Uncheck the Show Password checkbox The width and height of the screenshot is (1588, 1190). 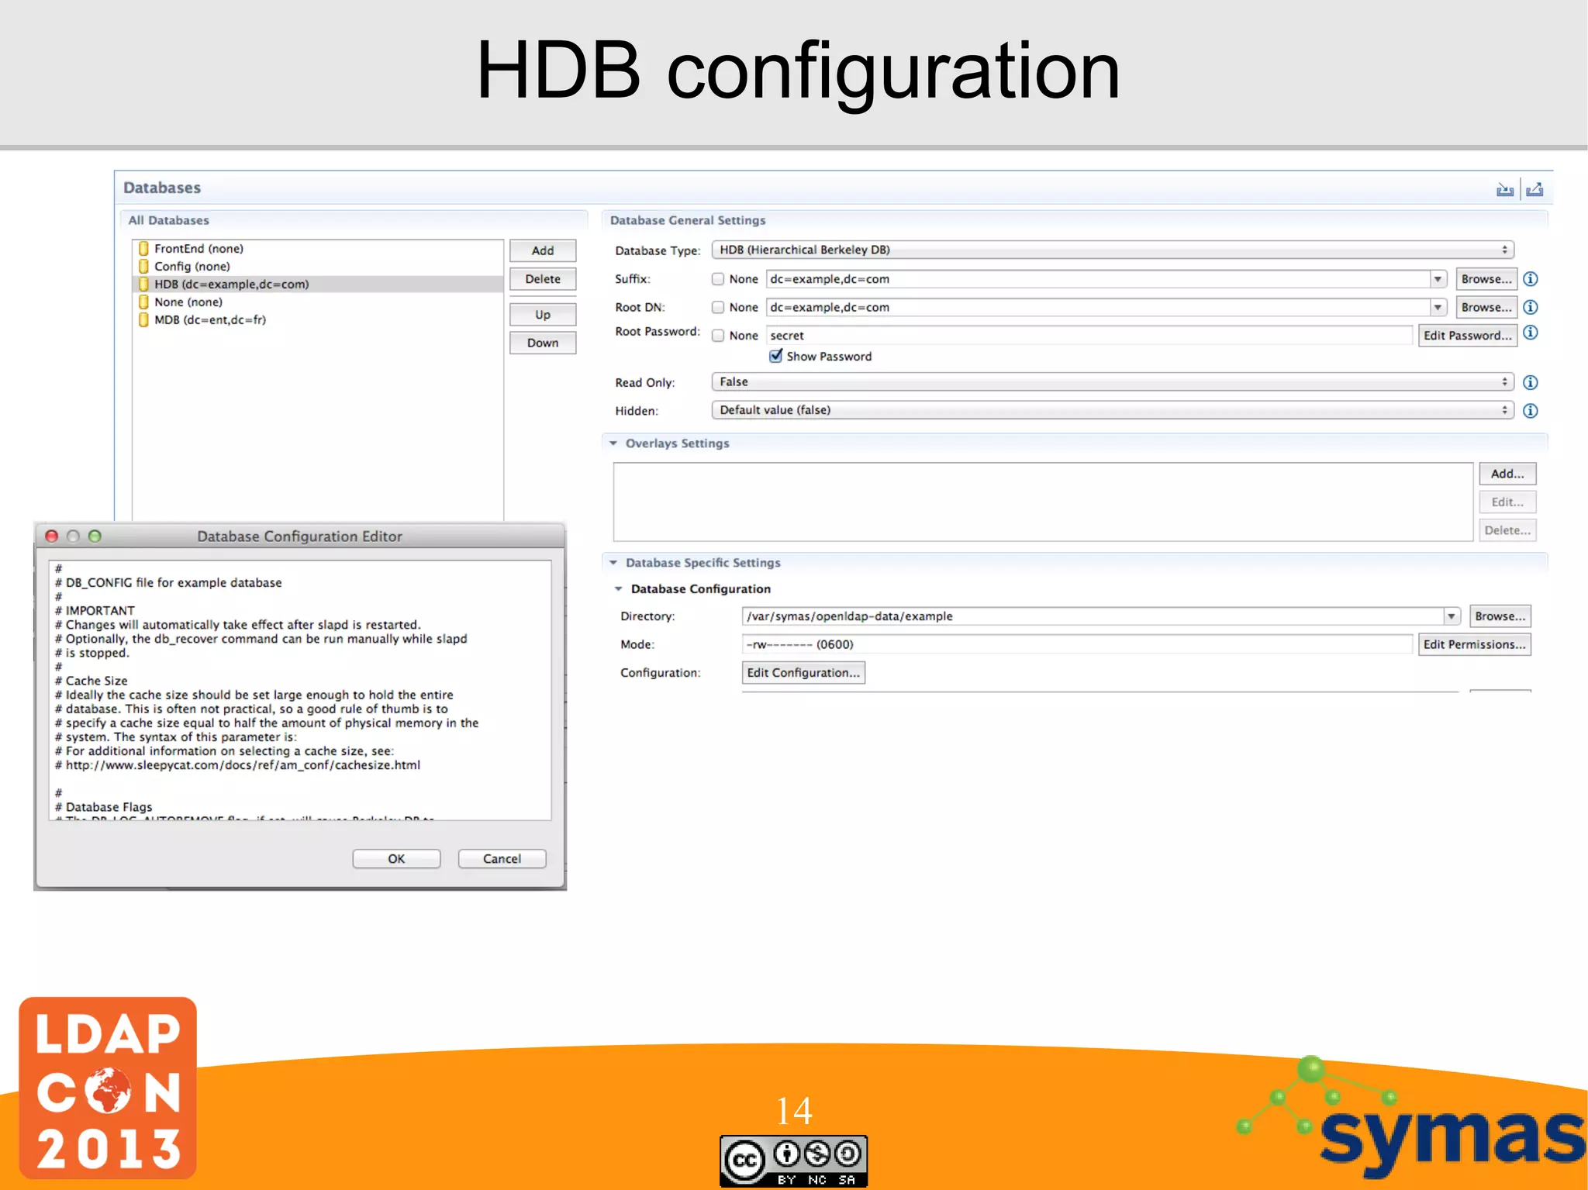pos(775,356)
